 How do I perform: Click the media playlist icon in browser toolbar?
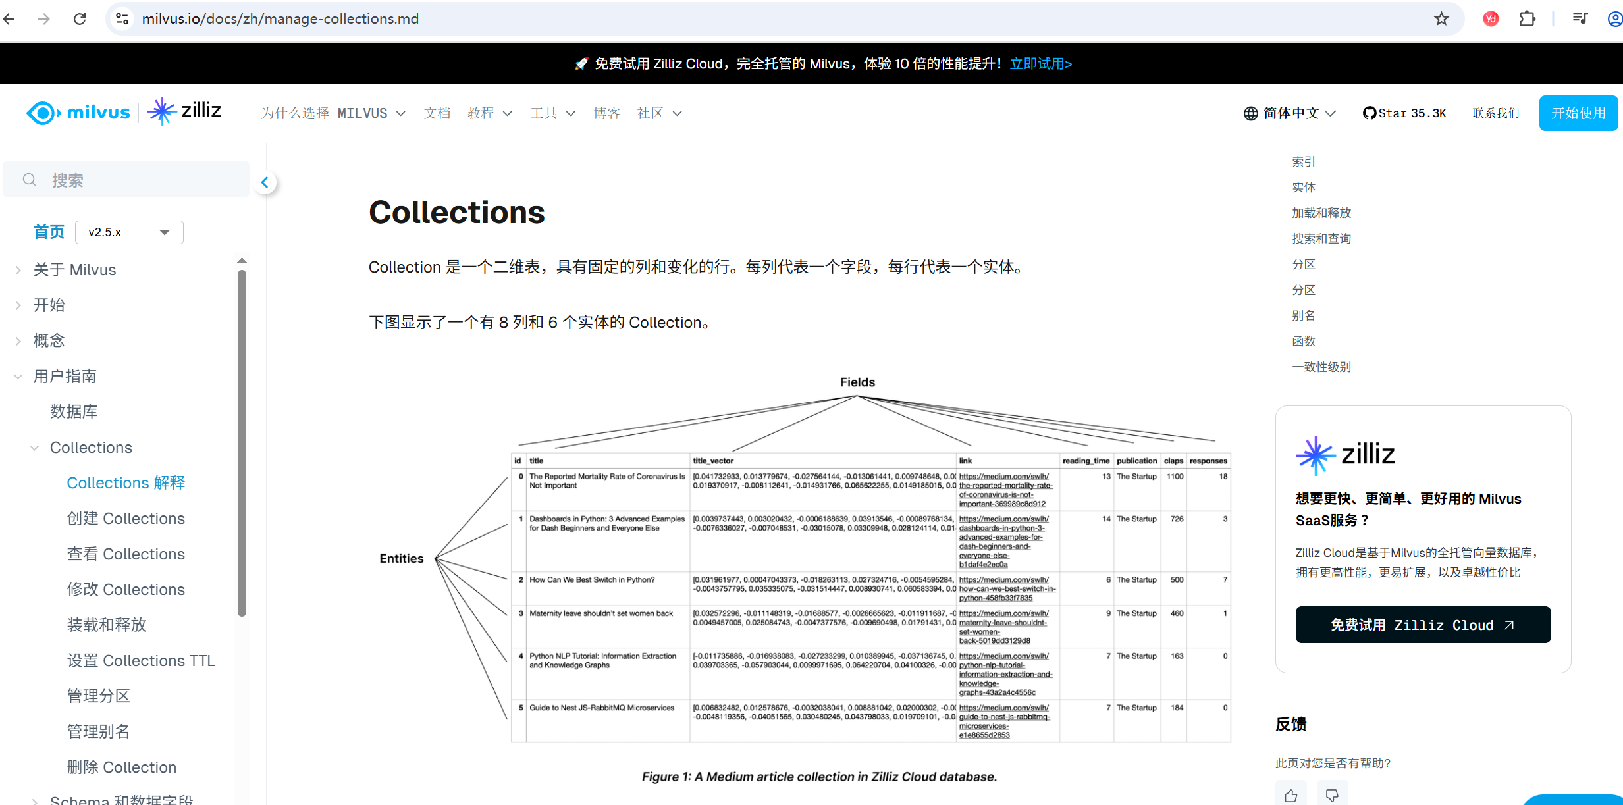point(1580,18)
